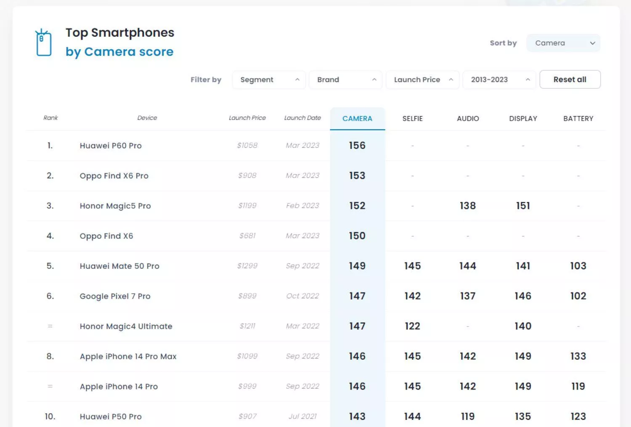The width and height of the screenshot is (631, 427).
Task: Click the Top Smartphones heading
Action: [x=120, y=32]
